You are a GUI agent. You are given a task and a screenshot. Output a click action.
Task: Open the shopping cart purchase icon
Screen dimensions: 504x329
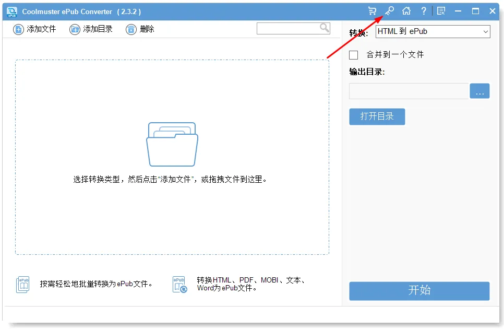pyautogui.click(x=372, y=11)
